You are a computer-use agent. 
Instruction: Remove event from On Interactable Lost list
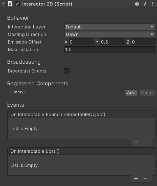(x=145, y=178)
